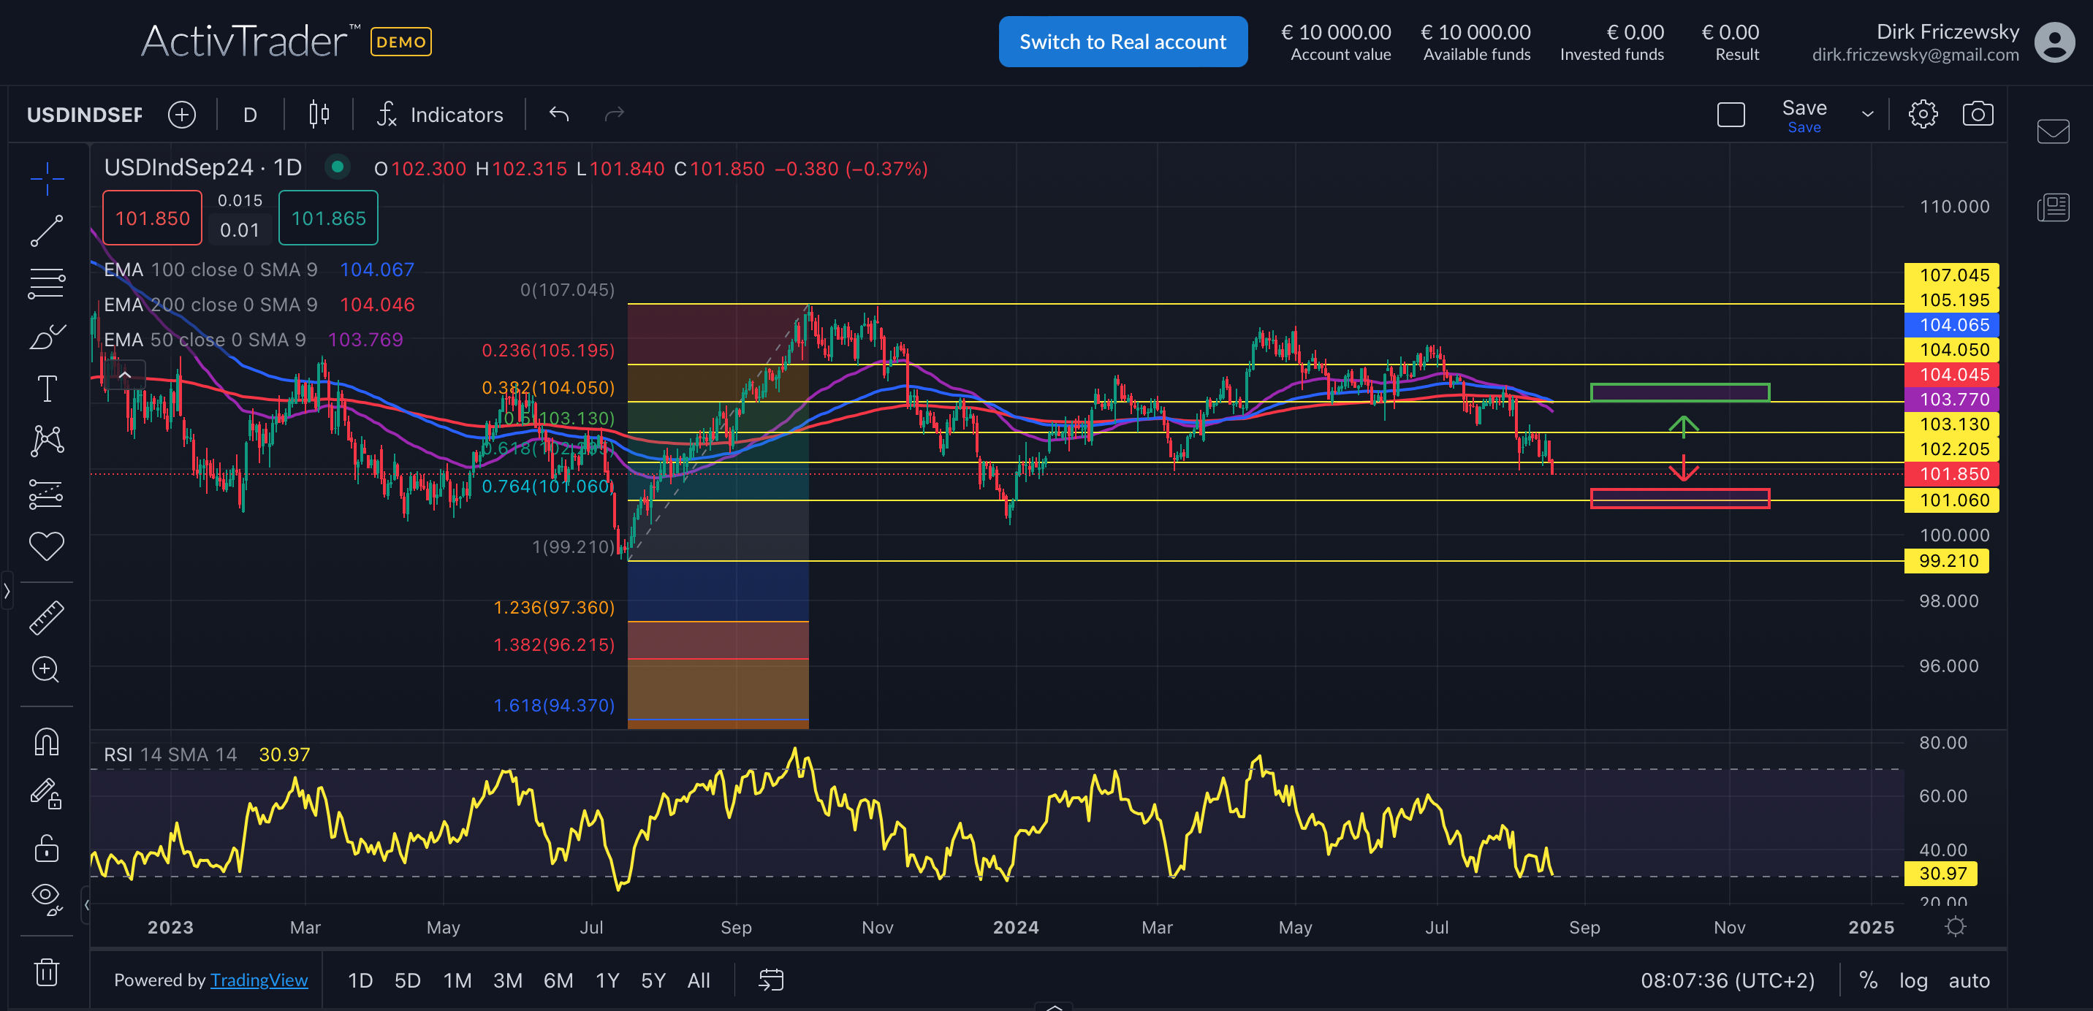Viewport: 2093px width, 1011px height.
Task: Open the ruler measure tool
Action: click(x=46, y=618)
